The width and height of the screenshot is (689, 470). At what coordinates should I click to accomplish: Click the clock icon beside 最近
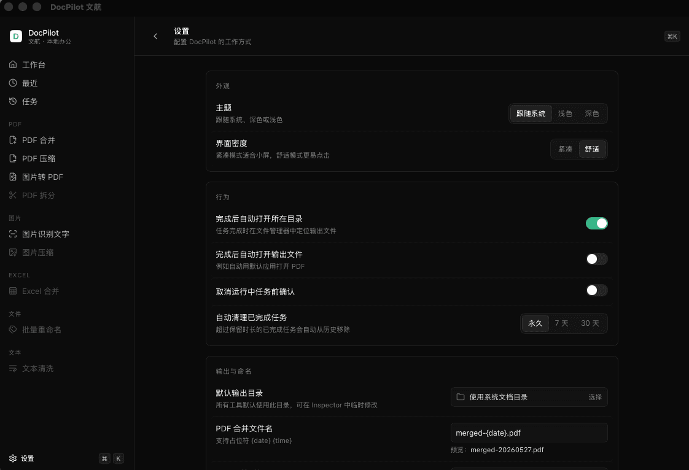point(13,83)
